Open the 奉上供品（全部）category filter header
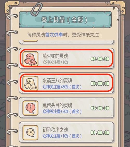The height and width of the screenshot is (147, 130). click(65, 20)
